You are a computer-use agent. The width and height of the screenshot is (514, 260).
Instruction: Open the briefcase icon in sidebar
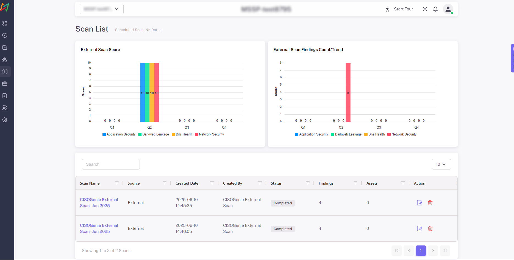tap(5, 84)
